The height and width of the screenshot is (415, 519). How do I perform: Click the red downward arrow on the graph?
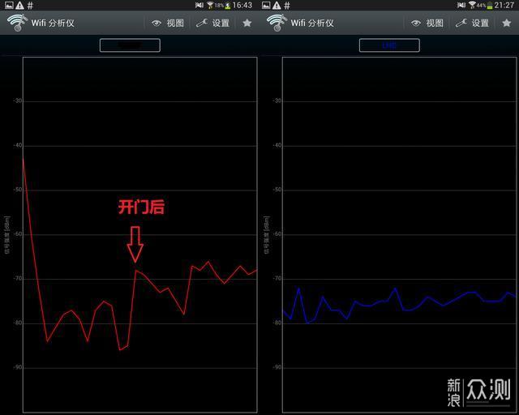135,244
